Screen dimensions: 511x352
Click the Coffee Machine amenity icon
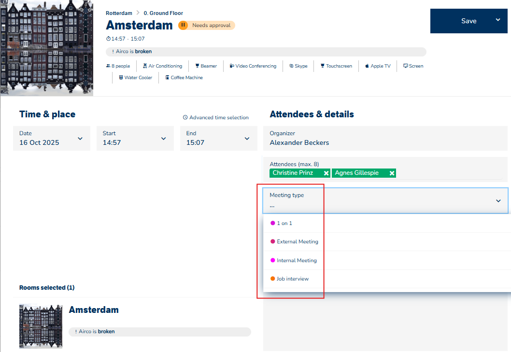[167, 78]
